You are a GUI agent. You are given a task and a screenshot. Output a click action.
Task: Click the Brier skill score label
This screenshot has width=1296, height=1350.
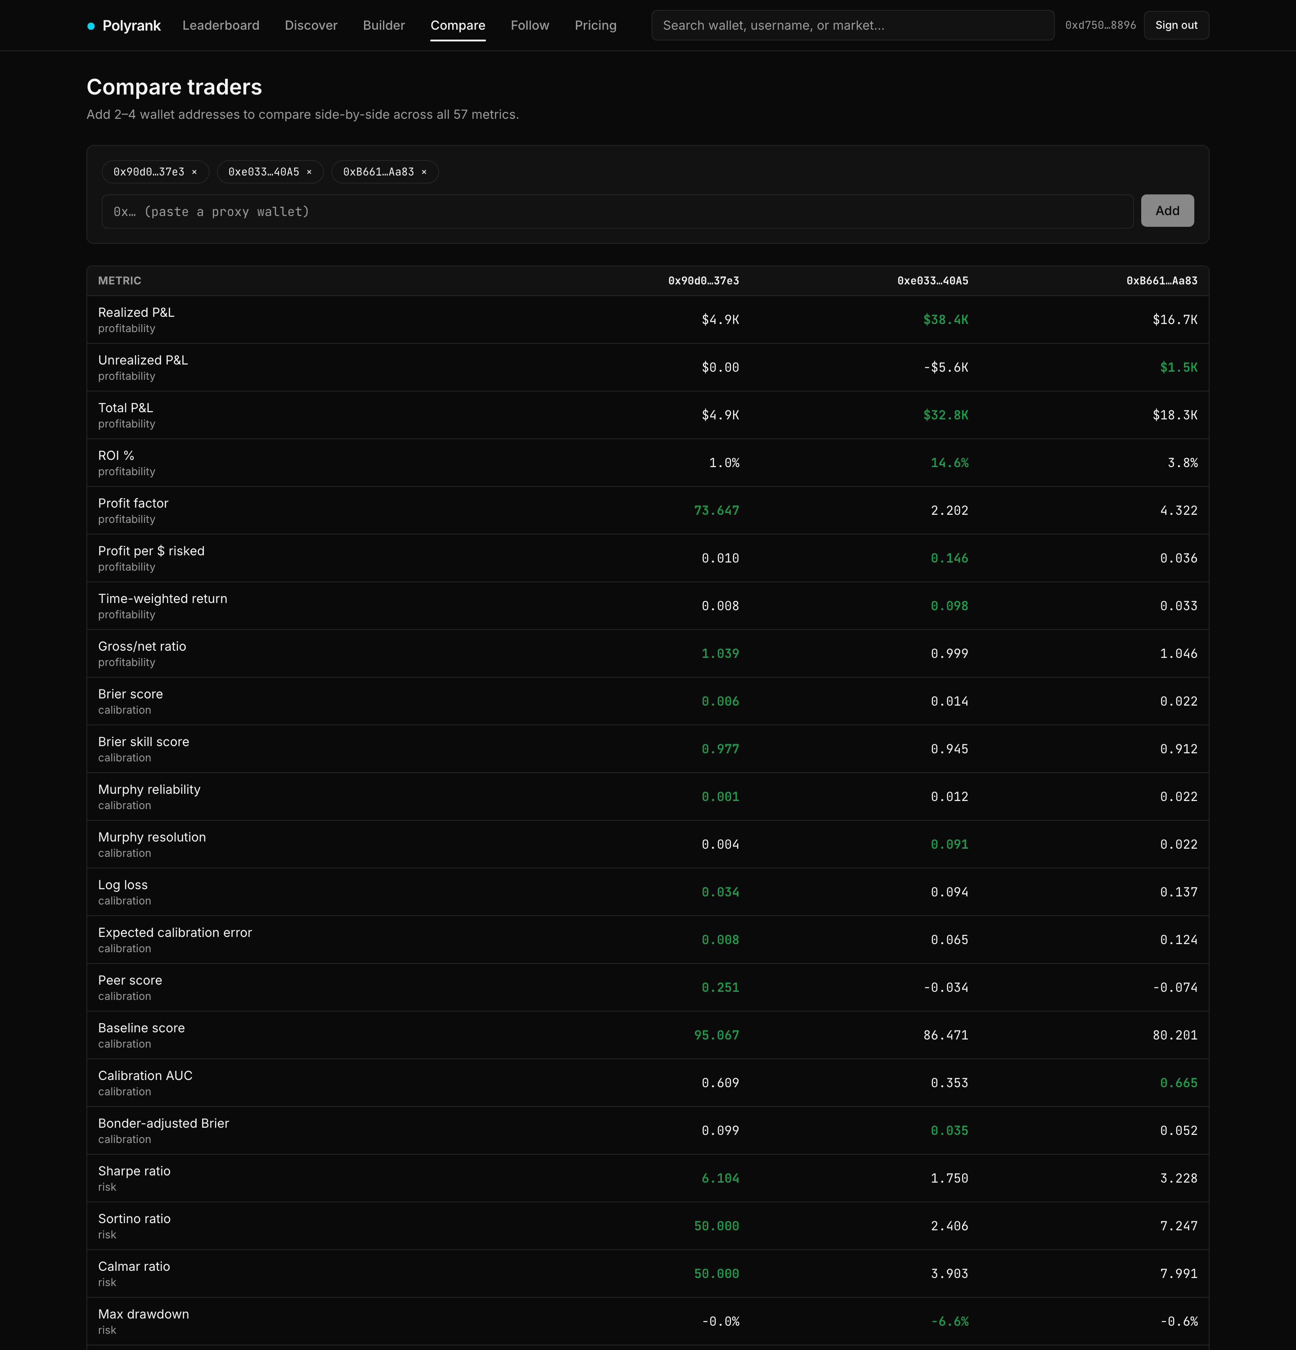click(143, 742)
